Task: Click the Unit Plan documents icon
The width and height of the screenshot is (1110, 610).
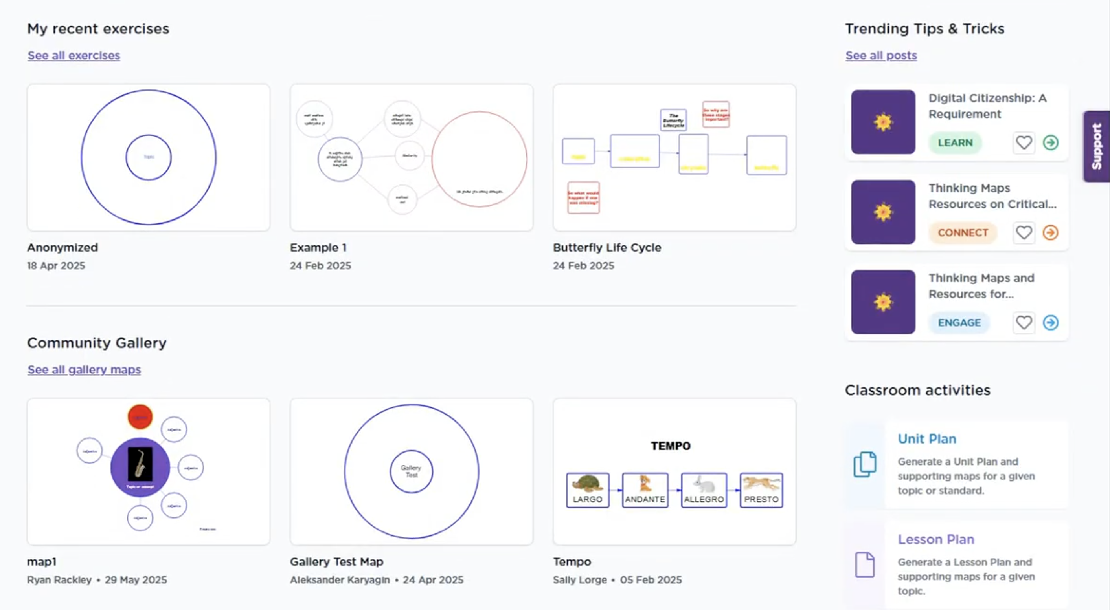Action: click(864, 464)
